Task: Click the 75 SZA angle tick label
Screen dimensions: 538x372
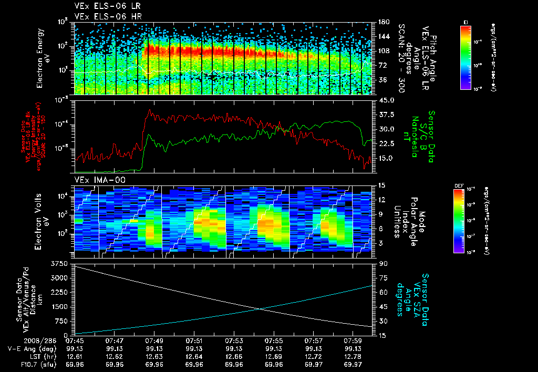Action: pos(382,278)
